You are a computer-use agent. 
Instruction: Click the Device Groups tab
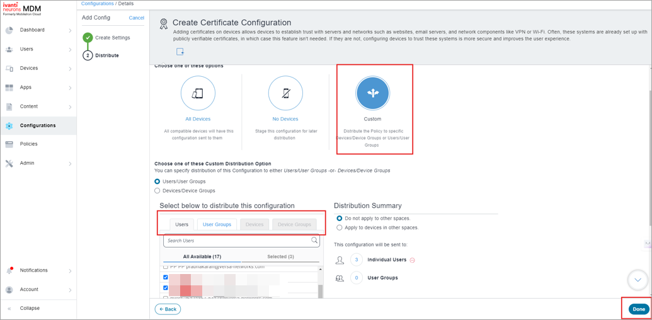tap(294, 224)
